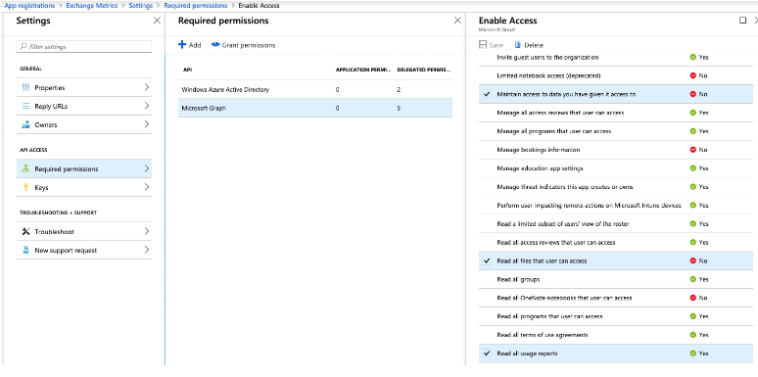Click the Reply URLs list icon
Screen dimensions: 758x377
coord(26,107)
